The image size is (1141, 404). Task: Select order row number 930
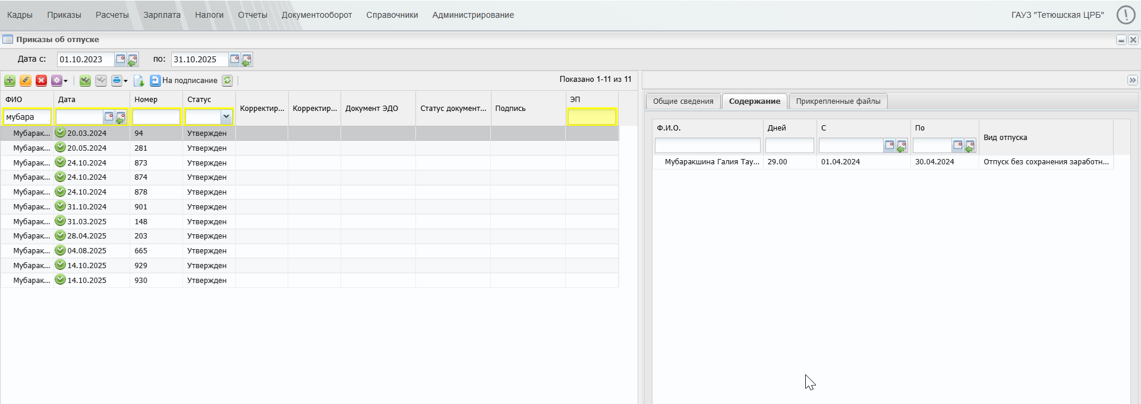point(310,281)
